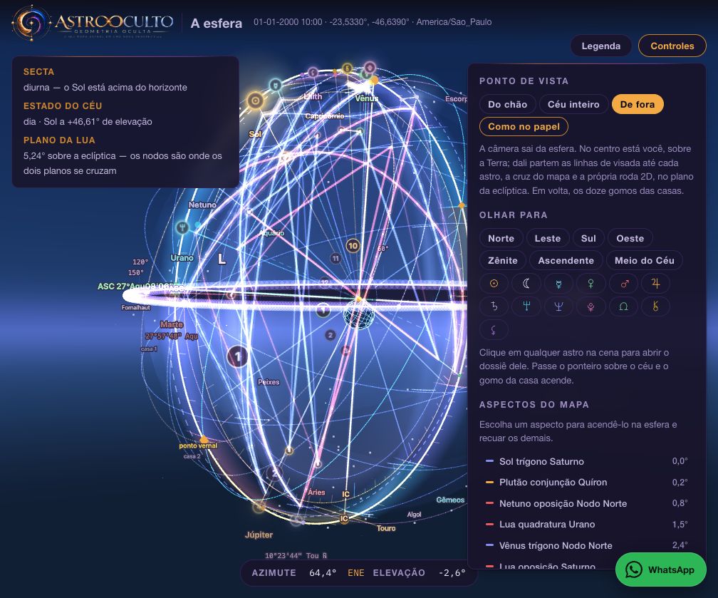
Task: Pick the Neptune trident glyph button
Action: [558, 306]
